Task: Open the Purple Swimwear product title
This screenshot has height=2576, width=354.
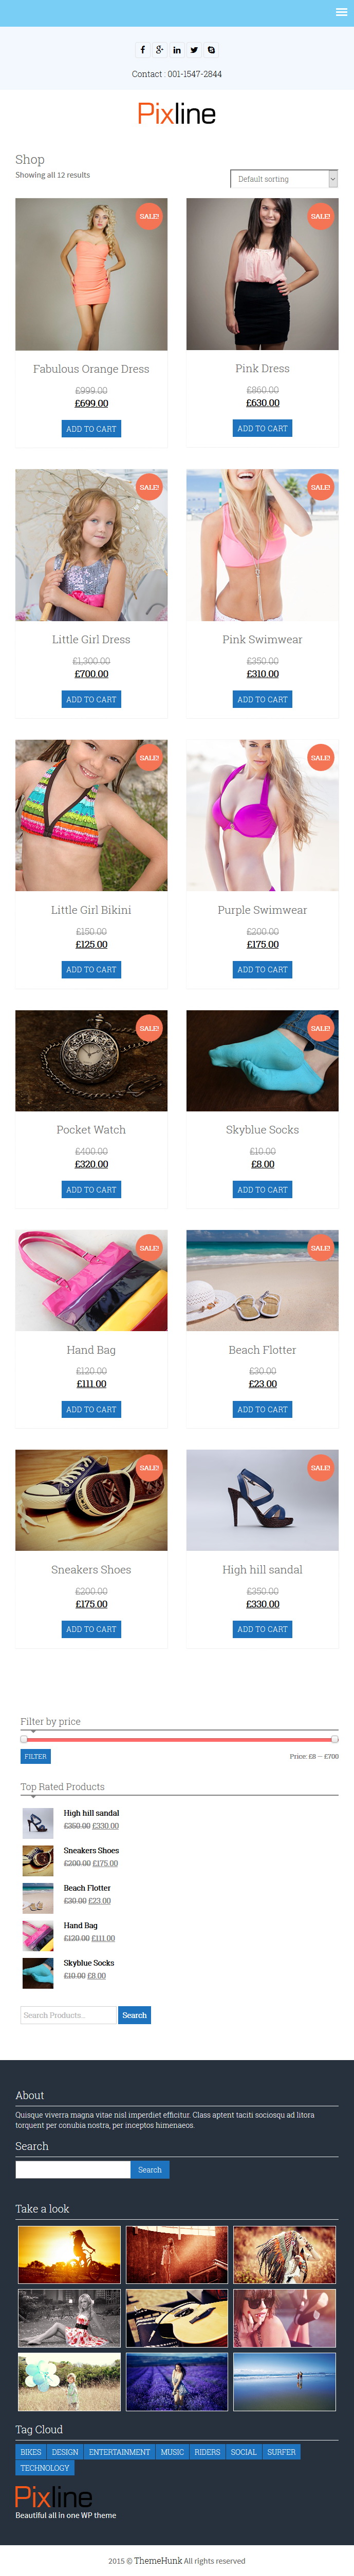Action: coord(262,910)
